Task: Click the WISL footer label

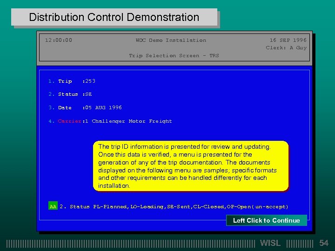Action: 270,243
